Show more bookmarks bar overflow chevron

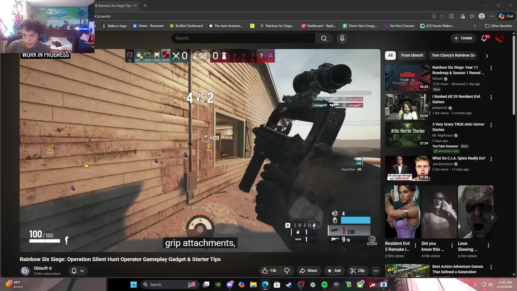[x=475, y=26]
